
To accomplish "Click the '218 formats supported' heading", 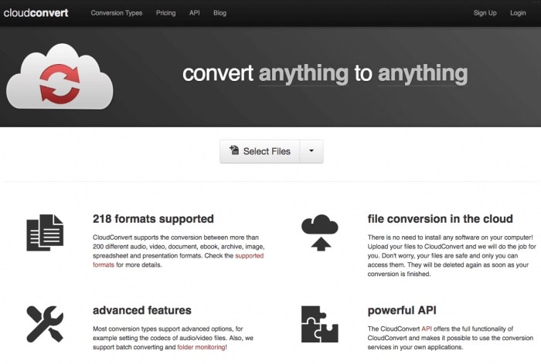I will (153, 219).
